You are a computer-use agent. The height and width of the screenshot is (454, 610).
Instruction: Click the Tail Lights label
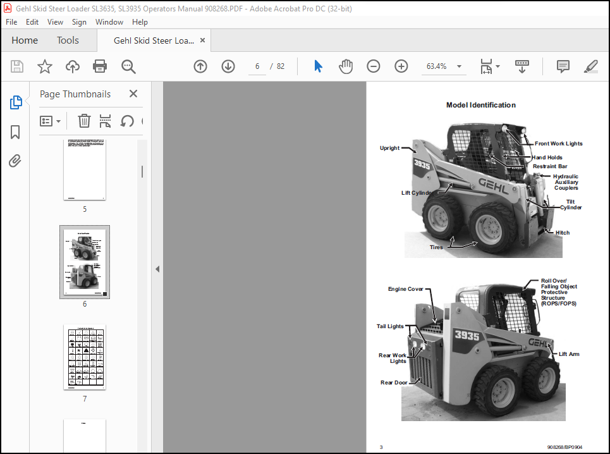[390, 326]
